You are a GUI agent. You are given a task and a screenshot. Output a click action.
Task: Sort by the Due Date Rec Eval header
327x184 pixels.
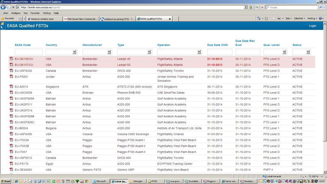245,43
